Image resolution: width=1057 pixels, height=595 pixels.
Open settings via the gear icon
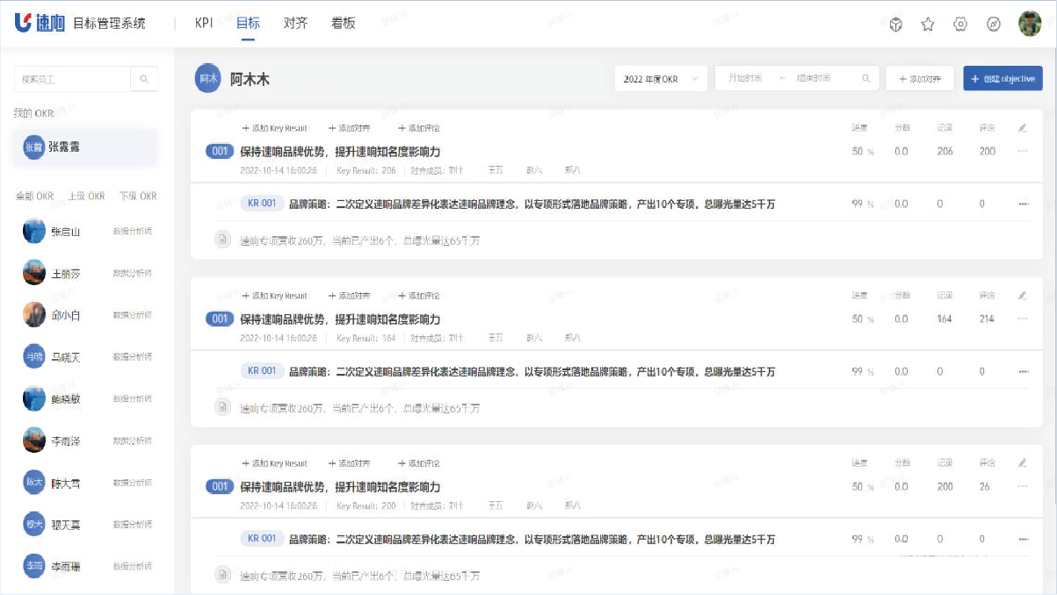(960, 25)
